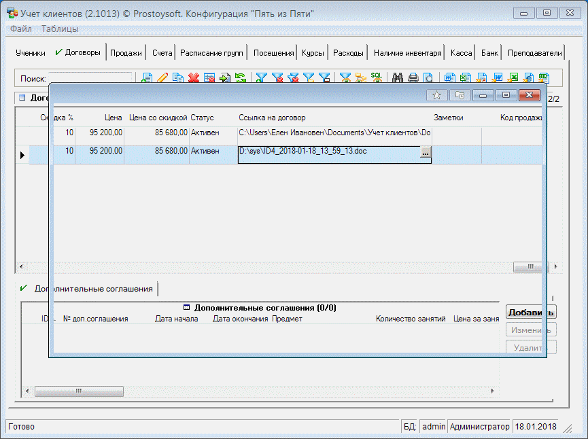Open the Касса tab
This screenshot has height=439, width=588.
pos(461,53)
